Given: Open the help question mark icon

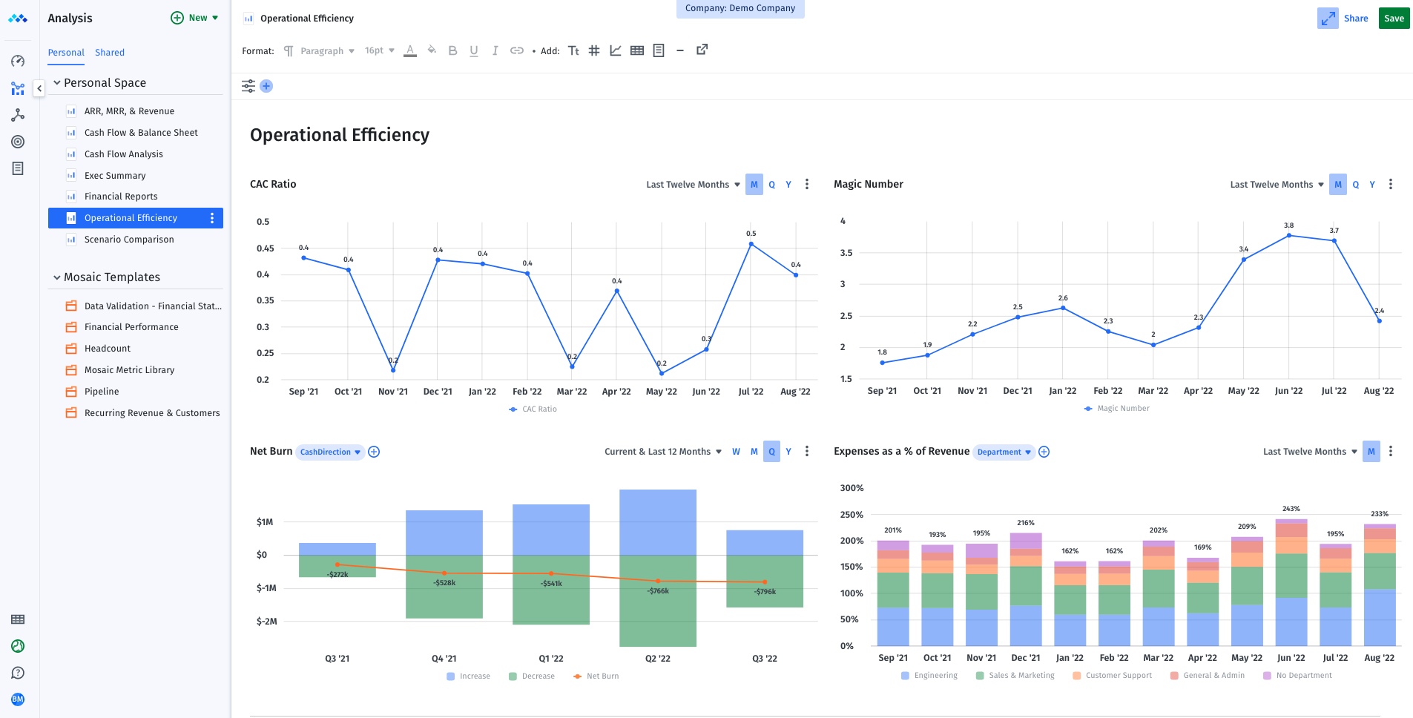Looking at the screenshot, I should [x=18, y=673].
